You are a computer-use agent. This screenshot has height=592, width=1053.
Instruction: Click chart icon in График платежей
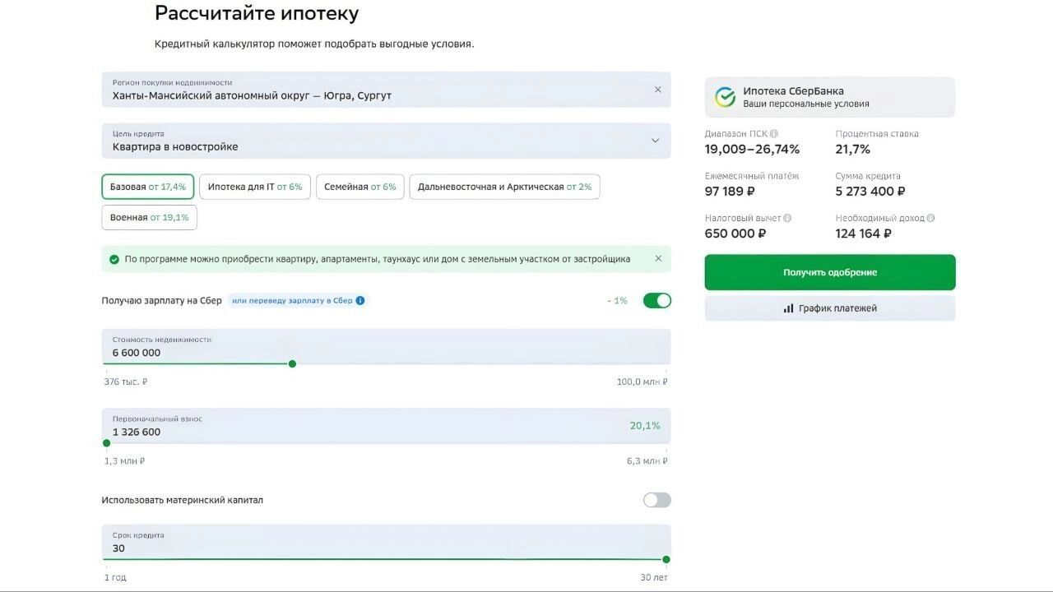[788, 308]
